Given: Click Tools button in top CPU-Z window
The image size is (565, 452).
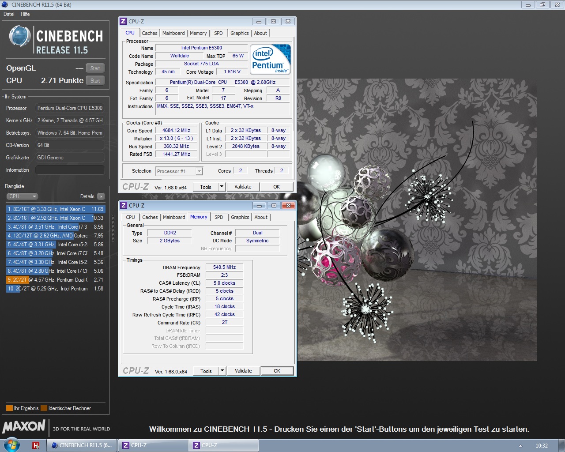Looking at the screenshot, I should 206,187.
